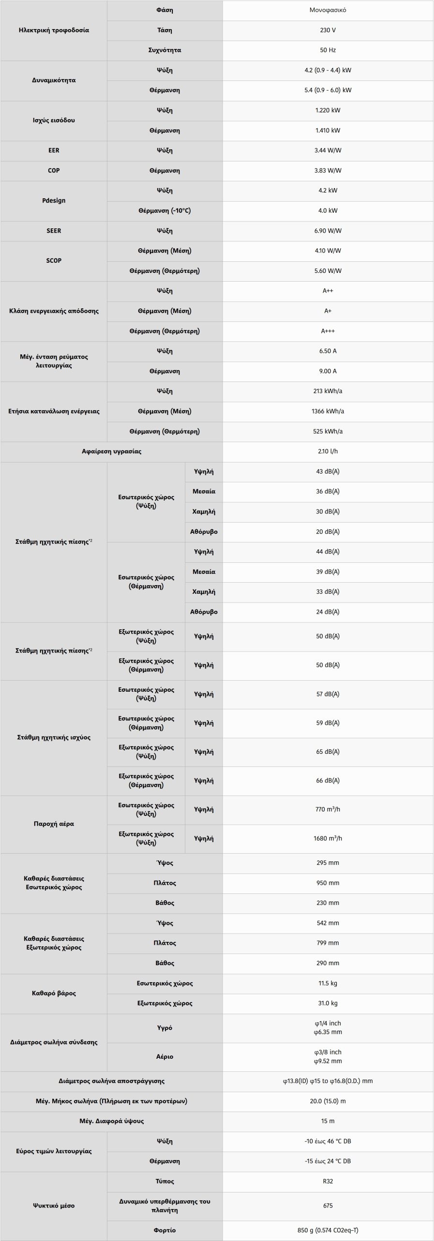Click the 'Δυναμικότητα' category cell
The image size is (434, 1241).
pyautogui.click(x=54, y=80)
